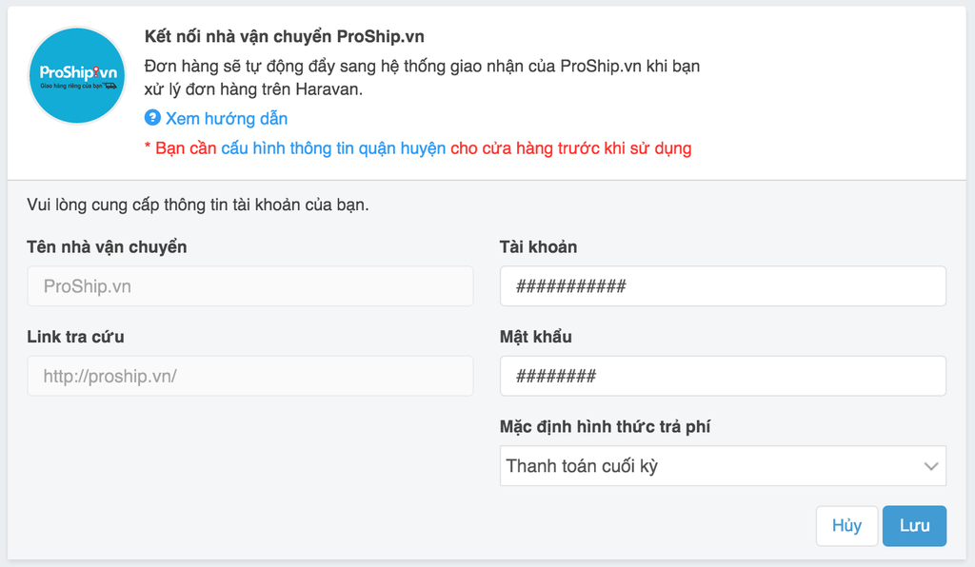975x567 pixels.
Task: Open cấu hình thông tin quận huyện link
Action: pyautogui.click(x=333, y=148)
